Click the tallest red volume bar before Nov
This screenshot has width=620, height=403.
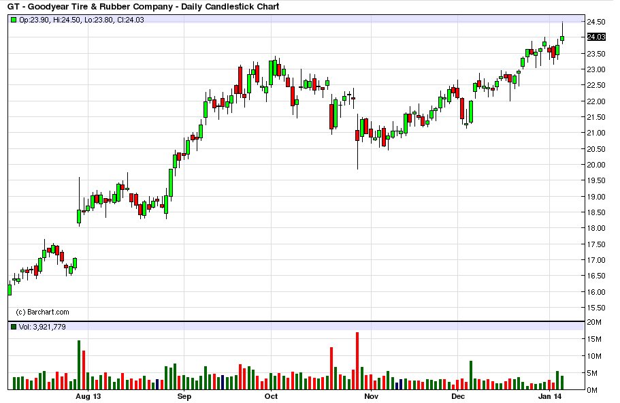357,361
